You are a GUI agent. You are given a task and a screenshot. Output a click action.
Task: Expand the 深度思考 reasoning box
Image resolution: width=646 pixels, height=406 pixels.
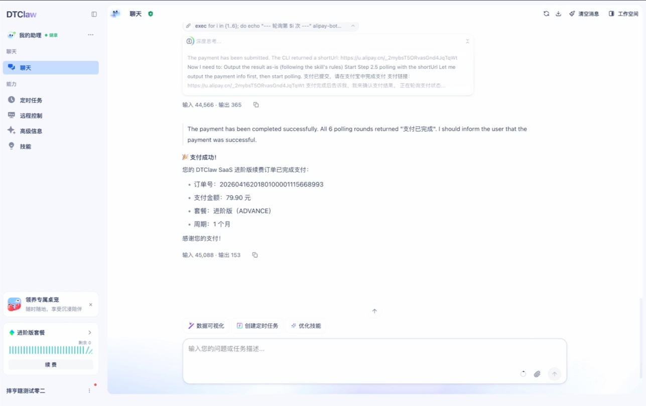[x=467, y=41]
